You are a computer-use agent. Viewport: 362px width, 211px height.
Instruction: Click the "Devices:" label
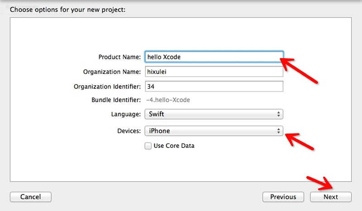coord(129,131)
